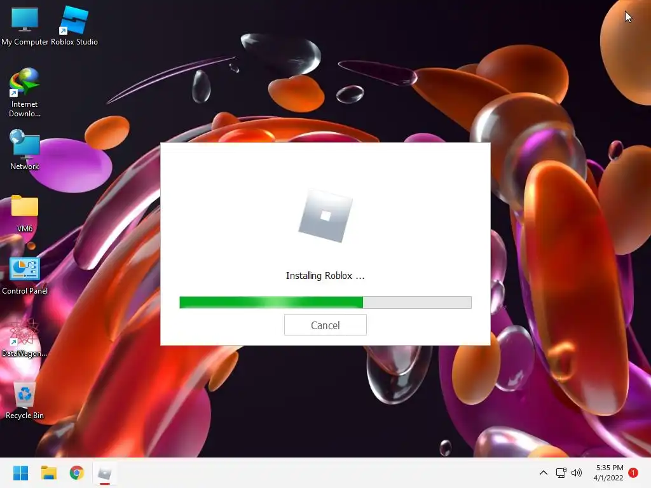Cancel the Roblox installation
The height and width of the screenshot is (488, 651).
(325, 325)
